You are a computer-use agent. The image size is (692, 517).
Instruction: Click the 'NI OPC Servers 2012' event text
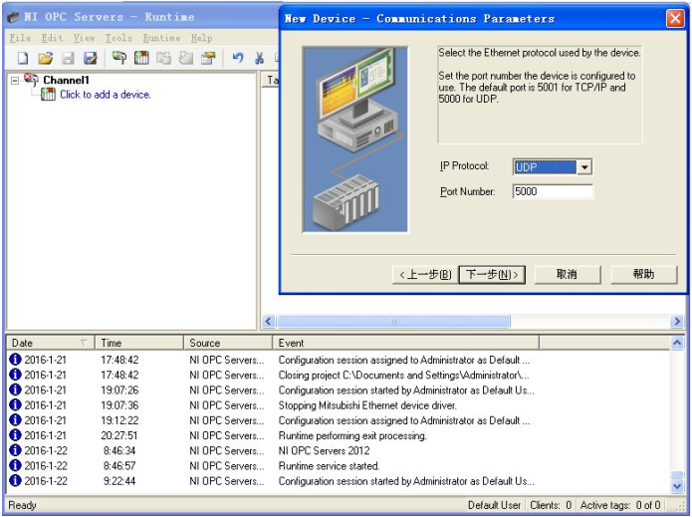(x=324, y=451)
